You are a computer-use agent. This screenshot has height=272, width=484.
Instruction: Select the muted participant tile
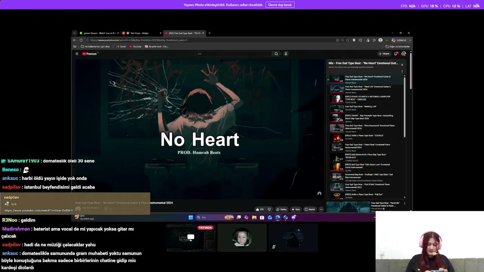293,238
